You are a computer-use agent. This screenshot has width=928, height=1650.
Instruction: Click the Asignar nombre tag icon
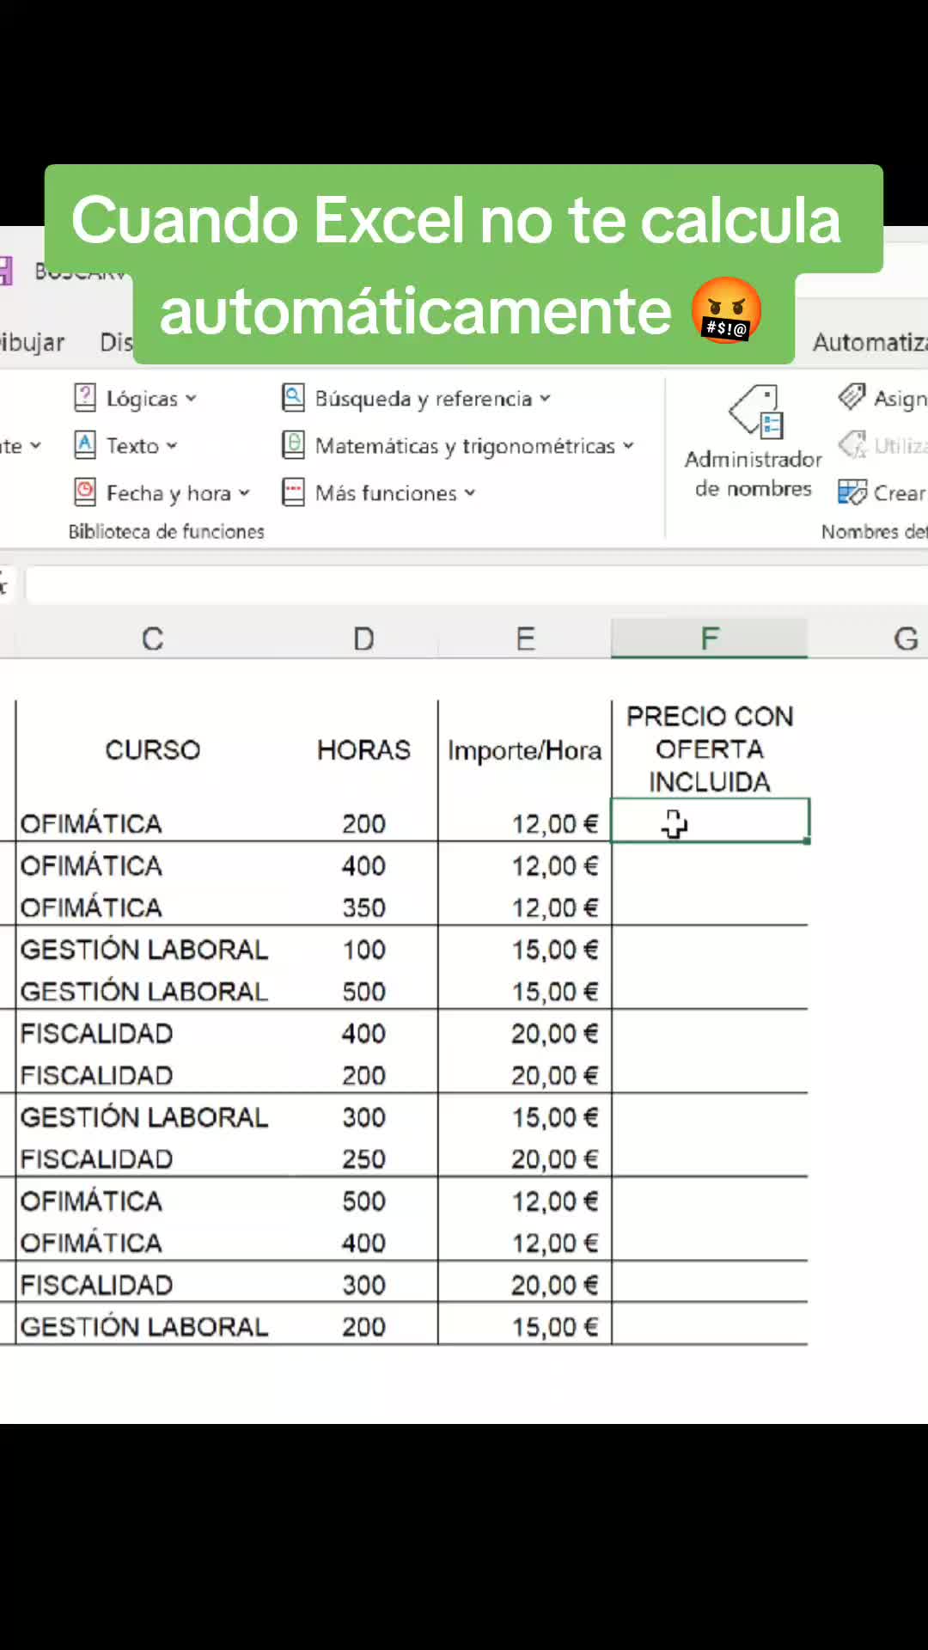[x=852, y=397]
